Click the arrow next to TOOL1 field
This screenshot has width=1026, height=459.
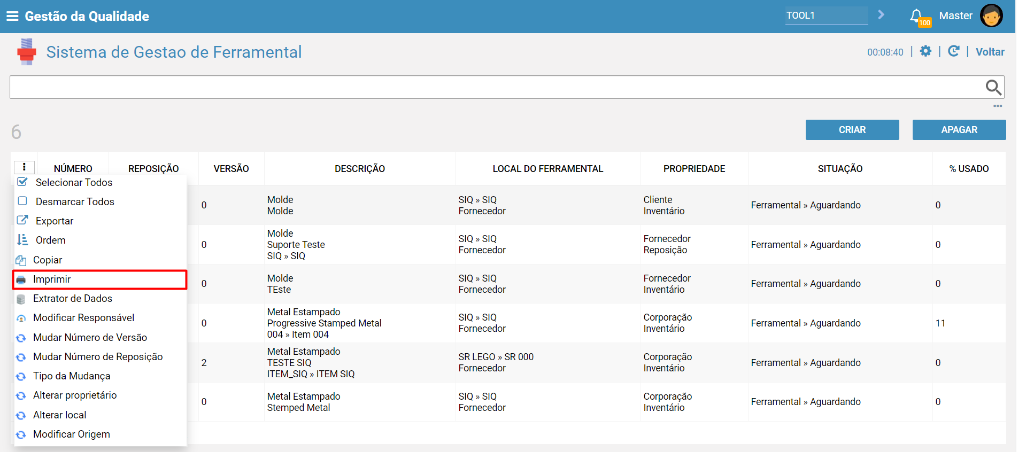tap(881, 15)
